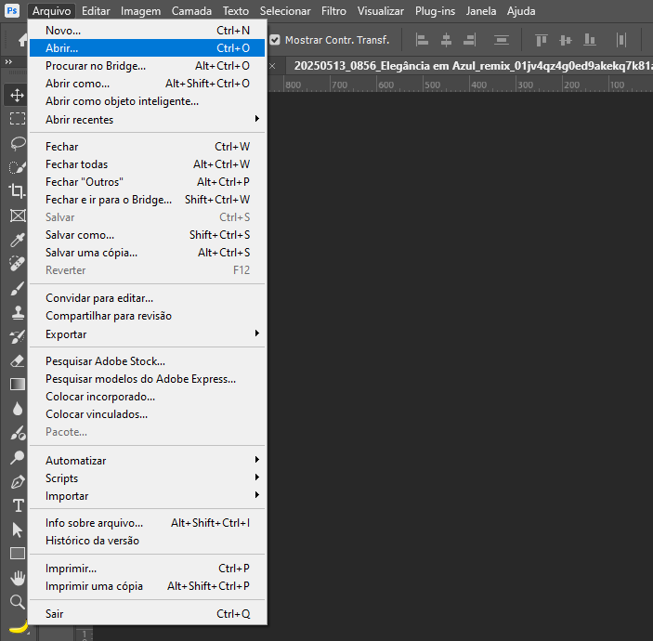The image size is (653, 641).
Task: Select the Quick Selection tool
Action: click(17, 167)
